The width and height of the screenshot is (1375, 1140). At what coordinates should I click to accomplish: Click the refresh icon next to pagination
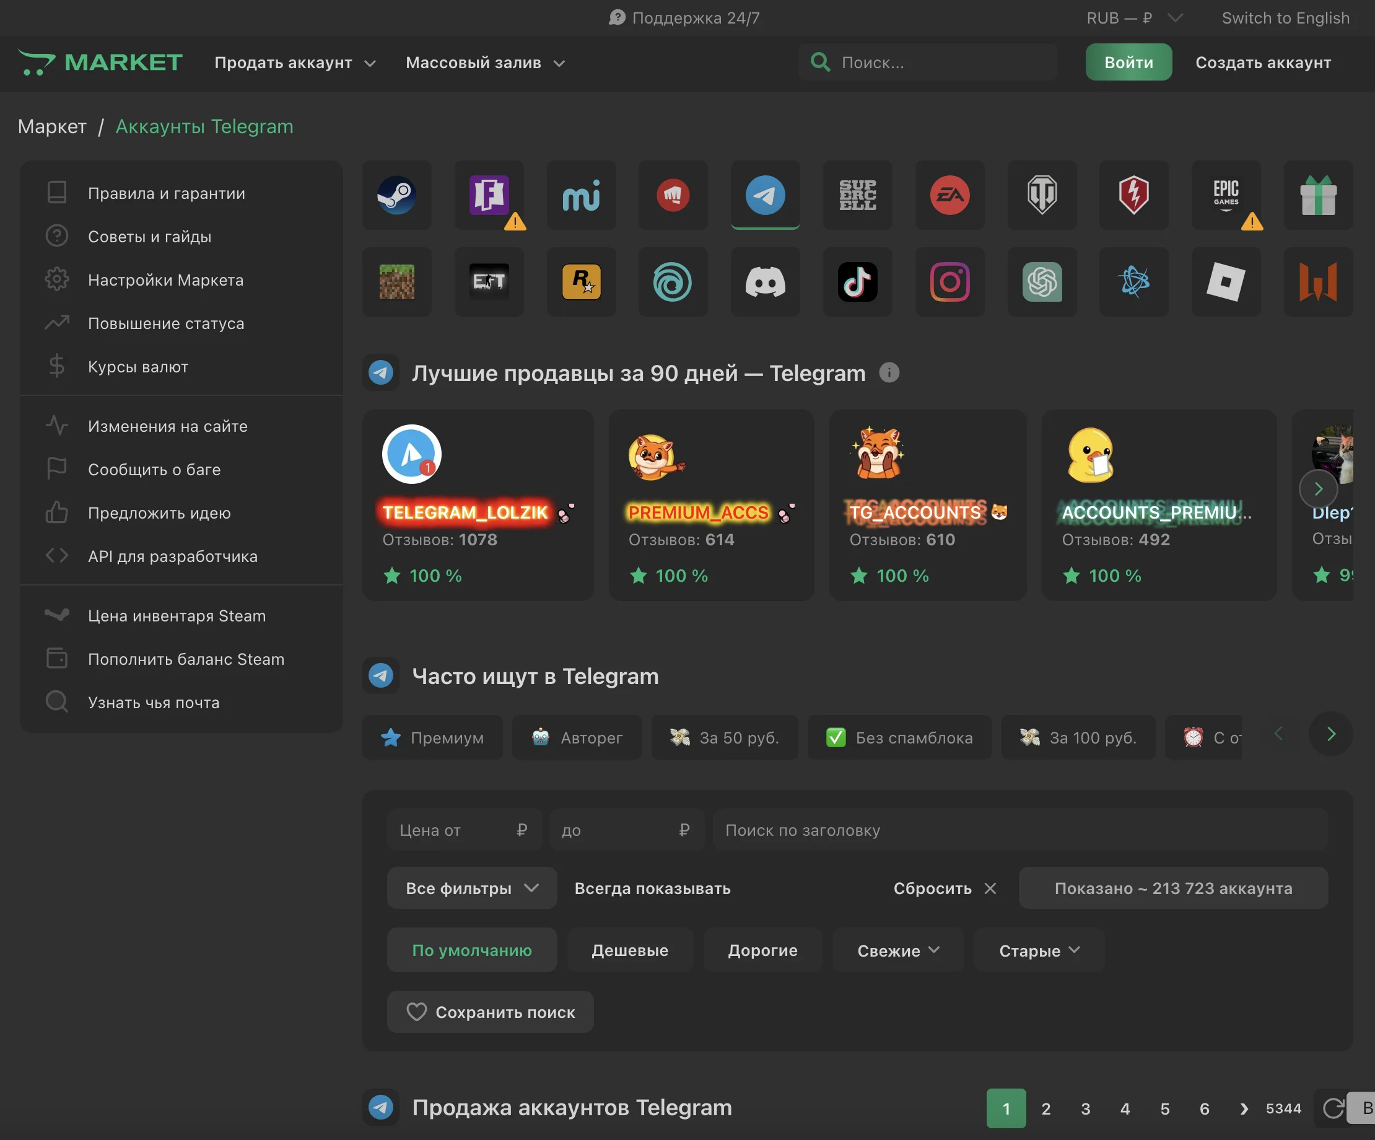click(x=1332, y=1108)
